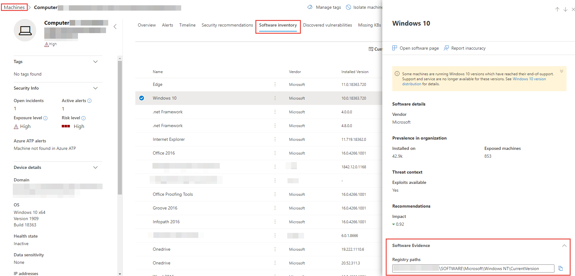Collapse the Tags section
This screenshot has width=575, height=276.
[95, 62]
